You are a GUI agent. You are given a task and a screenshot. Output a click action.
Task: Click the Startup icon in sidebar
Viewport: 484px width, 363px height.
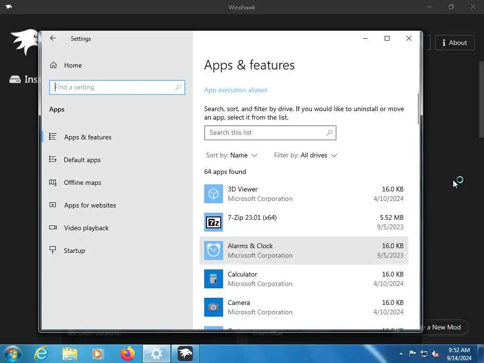pos(53,250)
